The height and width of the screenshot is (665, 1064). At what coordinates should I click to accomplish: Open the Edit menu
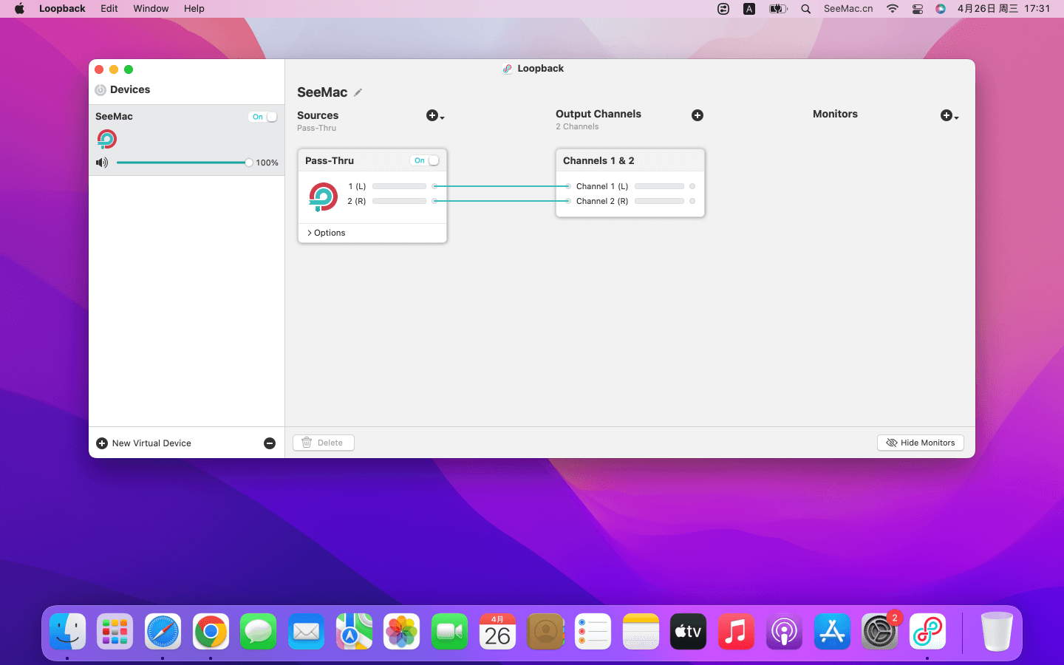(x=109, y=9)
